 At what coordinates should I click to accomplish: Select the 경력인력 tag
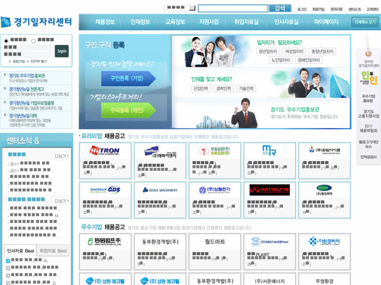[224, 88]
